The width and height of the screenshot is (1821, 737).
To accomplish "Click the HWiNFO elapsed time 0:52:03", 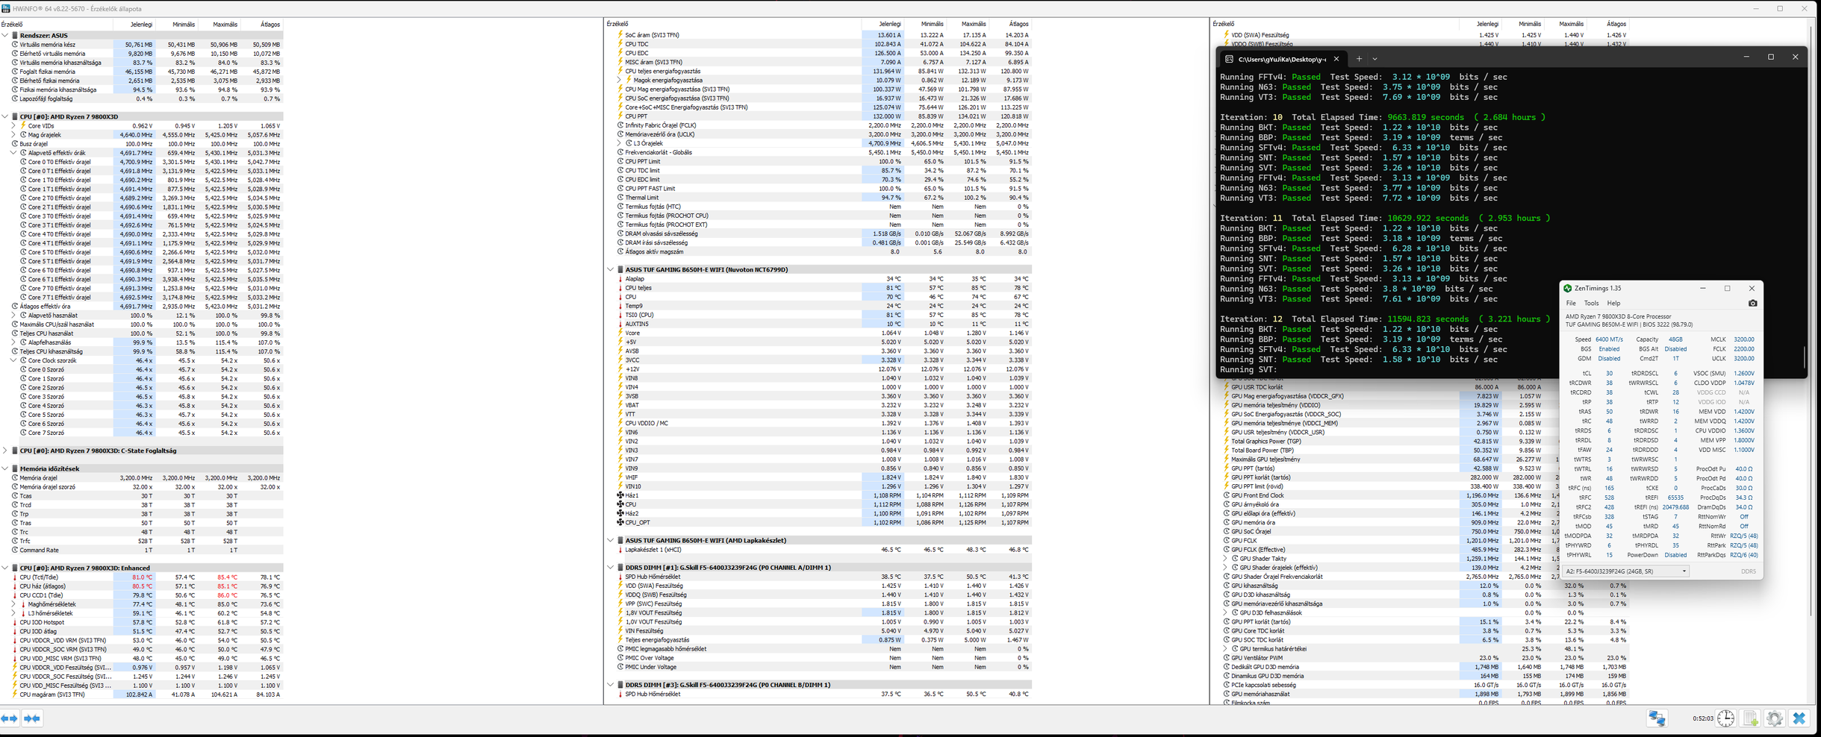I will (1702, 719).
